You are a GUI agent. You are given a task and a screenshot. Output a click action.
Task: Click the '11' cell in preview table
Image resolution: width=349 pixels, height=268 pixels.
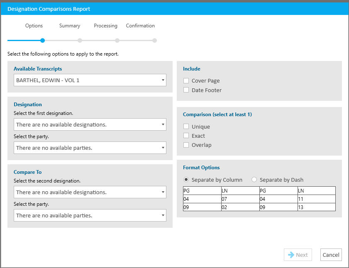317,199
